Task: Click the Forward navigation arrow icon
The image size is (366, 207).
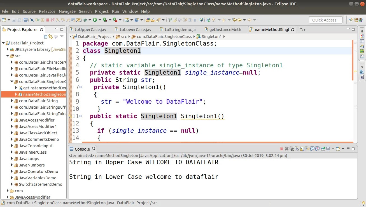Action: [250, 20]
